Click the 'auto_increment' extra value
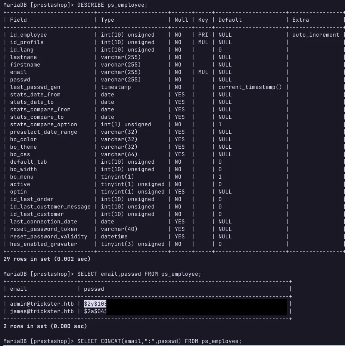345x346 pixels. [x=316, y=35]
